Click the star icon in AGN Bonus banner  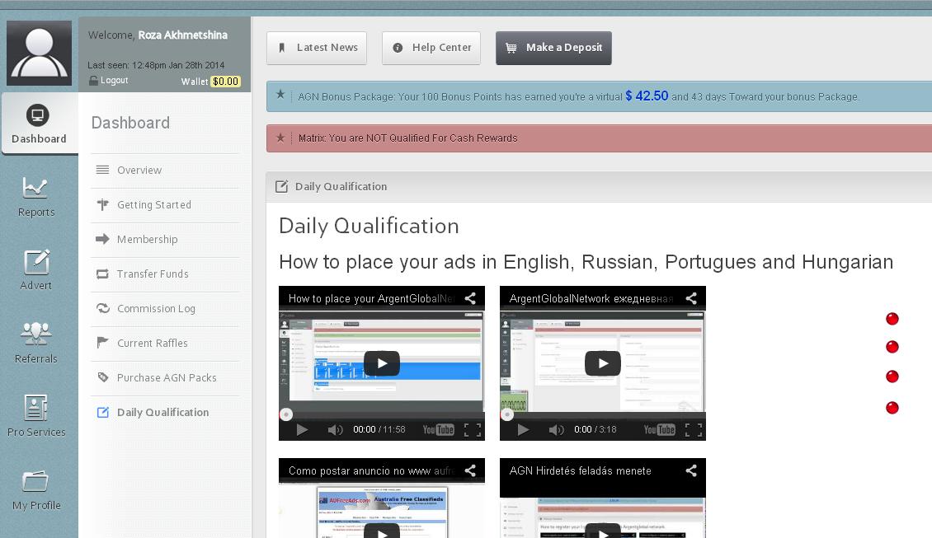pyautogui.click(x=280, y=95)
